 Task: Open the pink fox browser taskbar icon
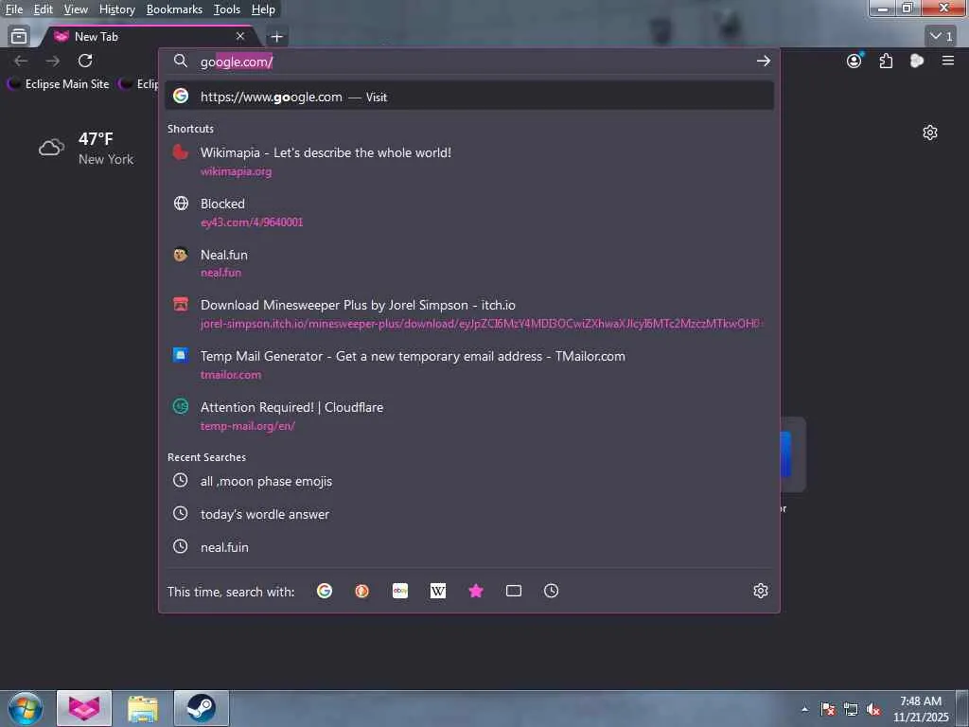(84, 708)
